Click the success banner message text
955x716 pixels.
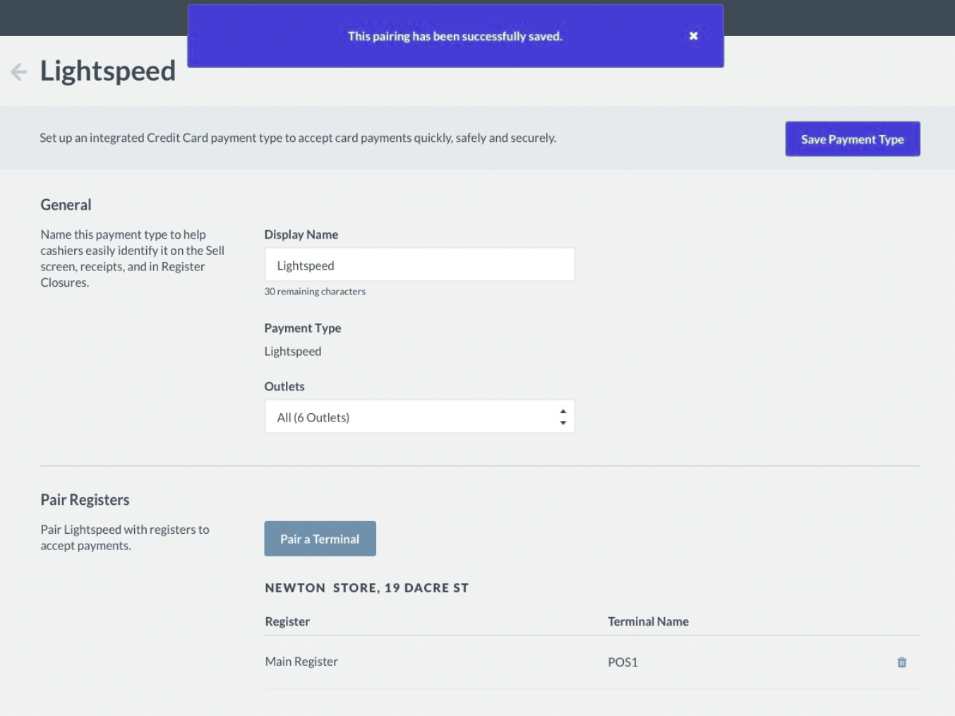pyautogui.click(x=455, y=36)
